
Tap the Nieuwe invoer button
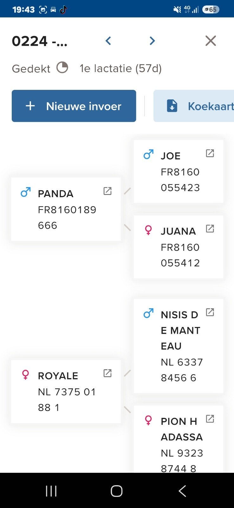tap(74, 106)
